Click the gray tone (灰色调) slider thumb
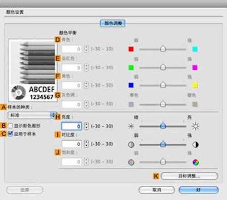The image size is (227, 200). coord(163,104)
